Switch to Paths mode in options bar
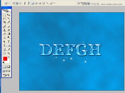This screenshot has height=93, width=125. (17, 3)
